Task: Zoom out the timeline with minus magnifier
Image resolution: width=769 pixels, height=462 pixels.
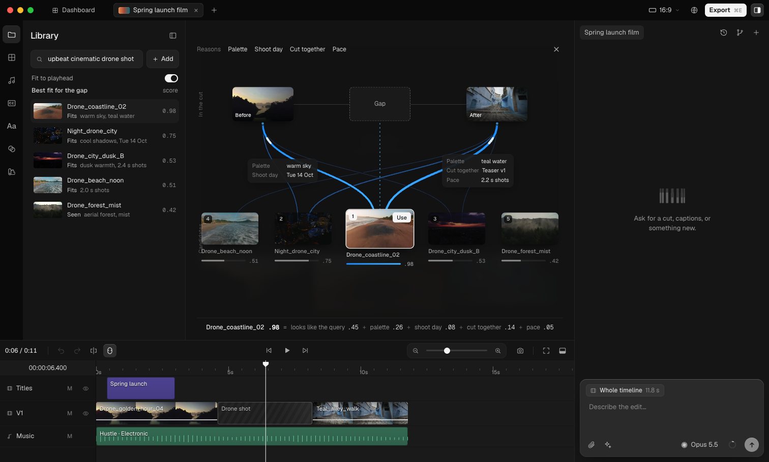Action: pyautogui.click(x=416, y=351)
